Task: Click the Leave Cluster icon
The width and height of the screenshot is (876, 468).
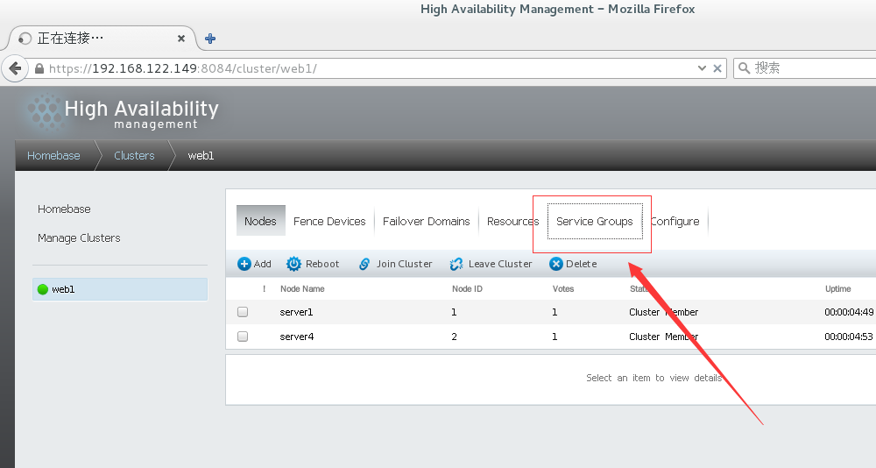Action: point(456,264)
